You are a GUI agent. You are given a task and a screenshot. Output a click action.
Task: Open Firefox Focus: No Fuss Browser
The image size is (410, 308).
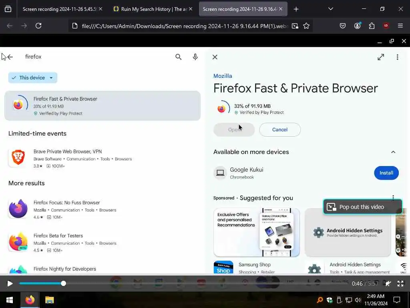[102, 209]
